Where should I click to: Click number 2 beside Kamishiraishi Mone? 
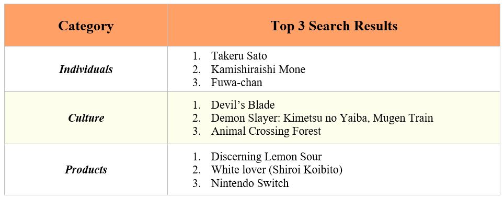click(196, 69)
